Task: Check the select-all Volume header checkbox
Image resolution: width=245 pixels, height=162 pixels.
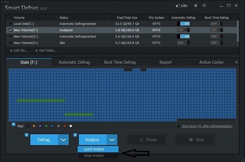Action: [10, 17]
